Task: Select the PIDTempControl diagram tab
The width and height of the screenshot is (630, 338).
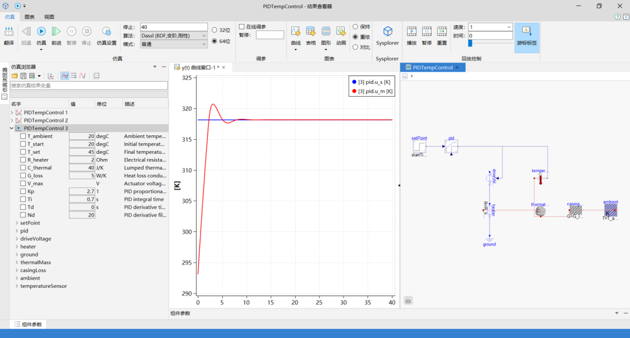Action: pyautogui.click(x=432, y=68)
